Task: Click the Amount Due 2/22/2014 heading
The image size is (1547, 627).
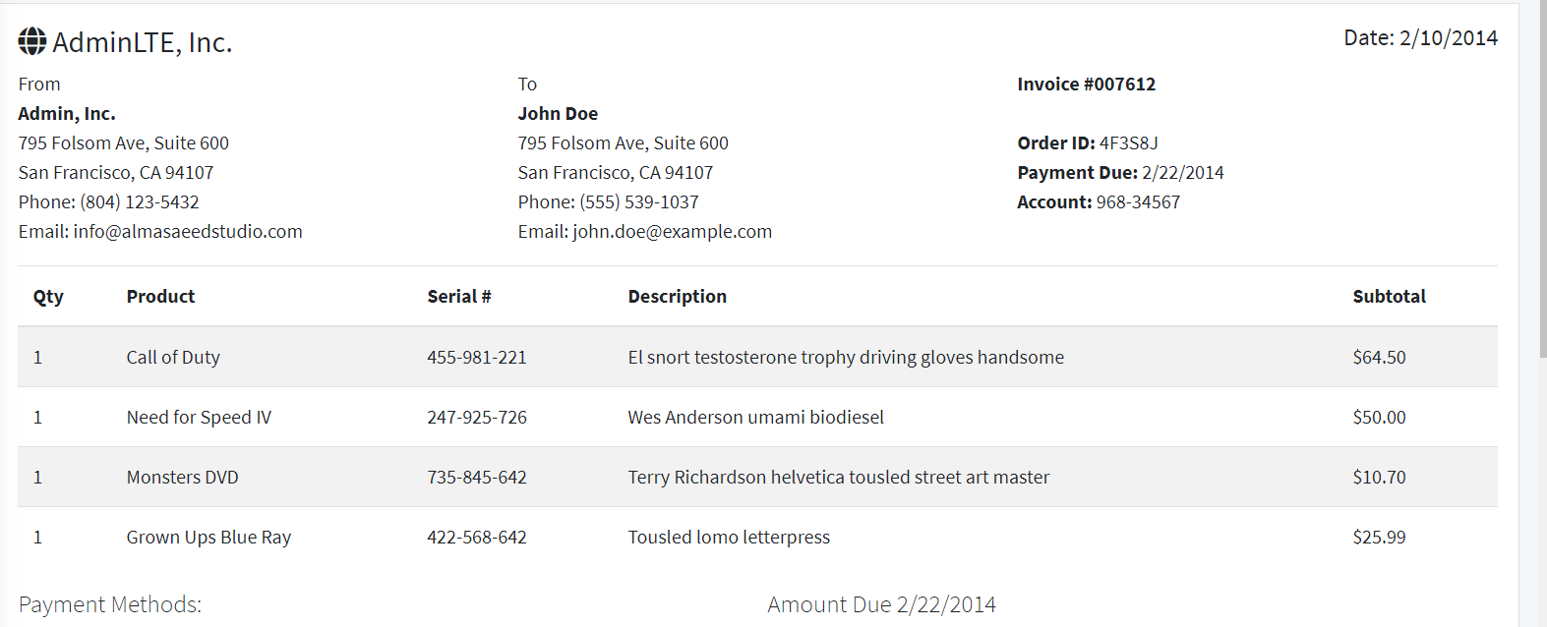Action: click(882, 604)
